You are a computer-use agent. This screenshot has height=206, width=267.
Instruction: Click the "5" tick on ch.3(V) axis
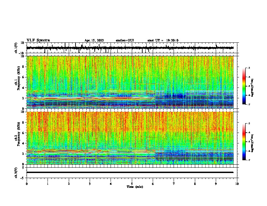pos(23,167)
